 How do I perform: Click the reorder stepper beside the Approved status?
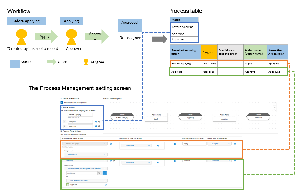pos(65,126)
